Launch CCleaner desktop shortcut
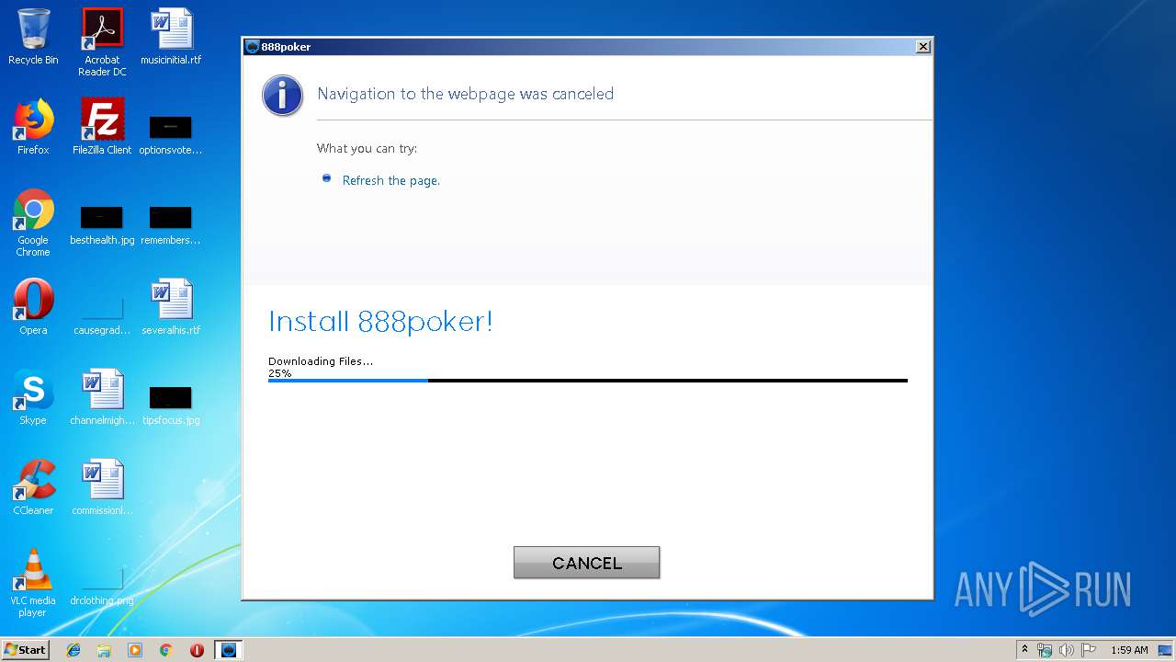This screenshot has width=1176, height=662. tap(33, 487)
